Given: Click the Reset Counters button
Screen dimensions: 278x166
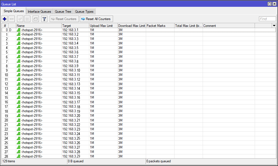Looking at the screenshot, I should click(x=64, y=19).
